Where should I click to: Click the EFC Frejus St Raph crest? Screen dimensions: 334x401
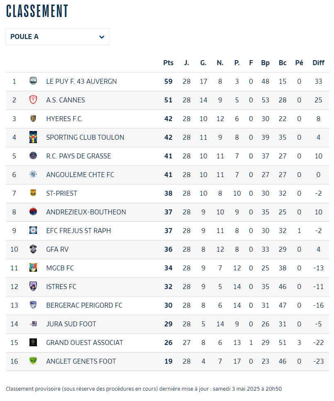point(33,231)
